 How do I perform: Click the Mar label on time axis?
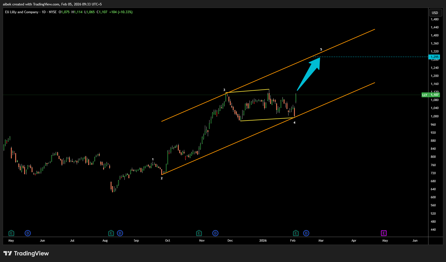(321, 241)
